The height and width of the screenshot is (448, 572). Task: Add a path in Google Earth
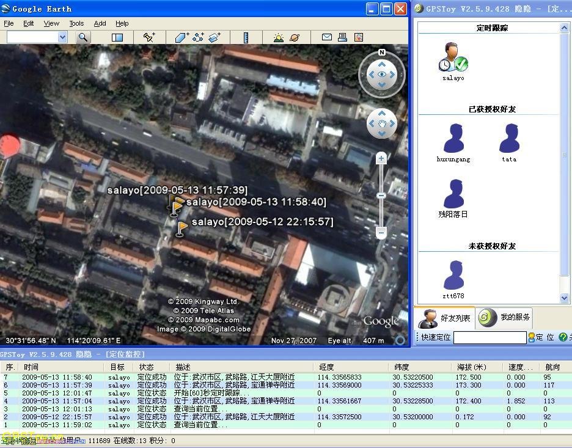(x=198, y=37)
